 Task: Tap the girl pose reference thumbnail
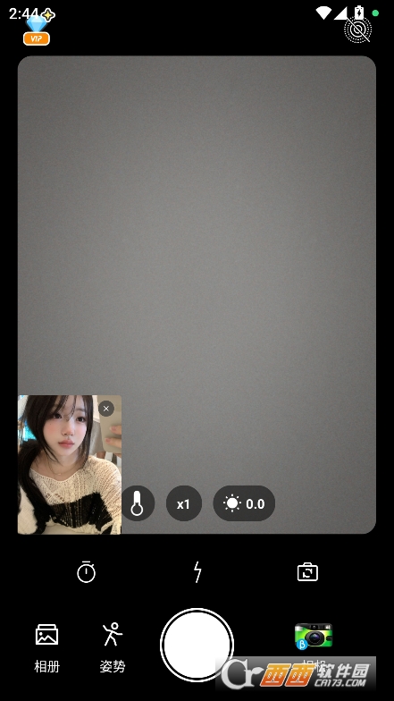click(70, 465)
